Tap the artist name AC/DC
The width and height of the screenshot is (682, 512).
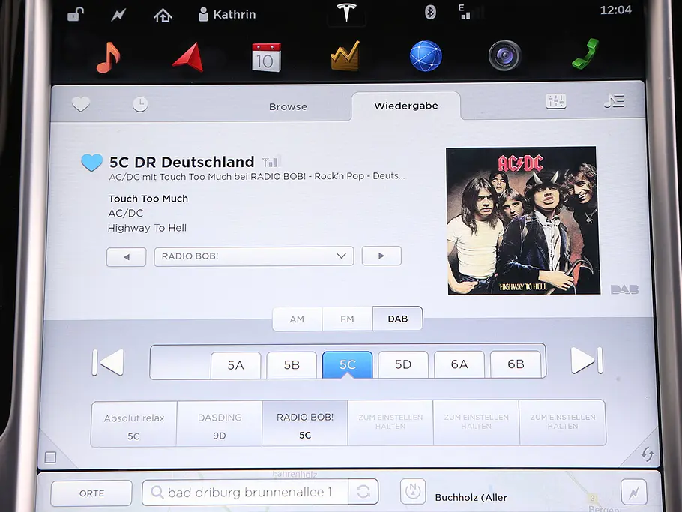coord(126,213)
